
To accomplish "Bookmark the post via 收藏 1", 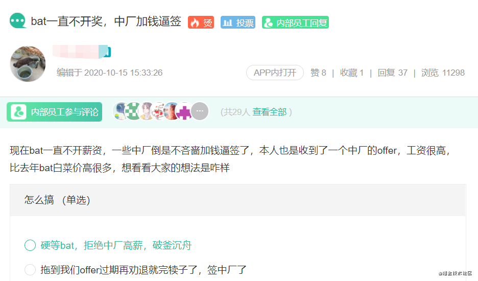I will coord(352,73).
